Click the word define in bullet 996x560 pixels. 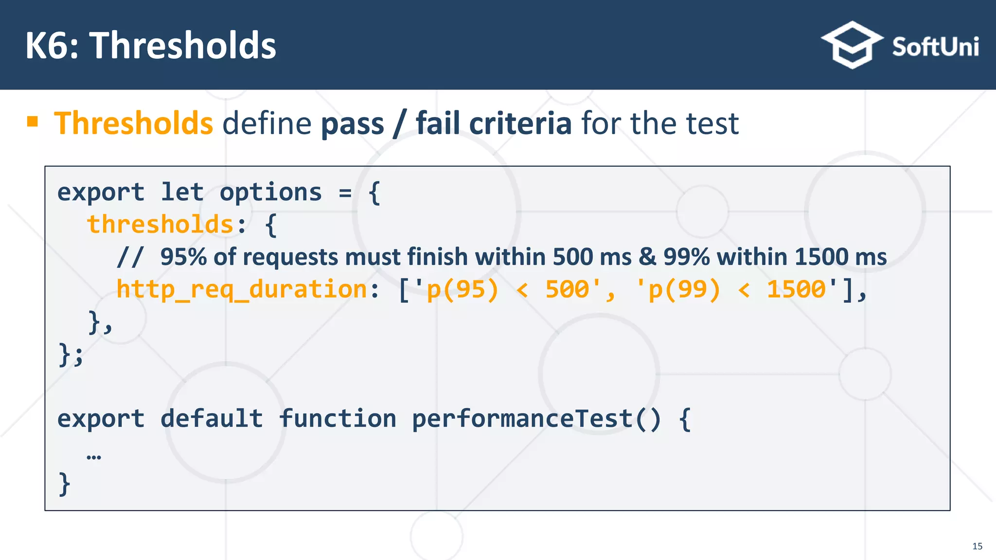(267, 123)
